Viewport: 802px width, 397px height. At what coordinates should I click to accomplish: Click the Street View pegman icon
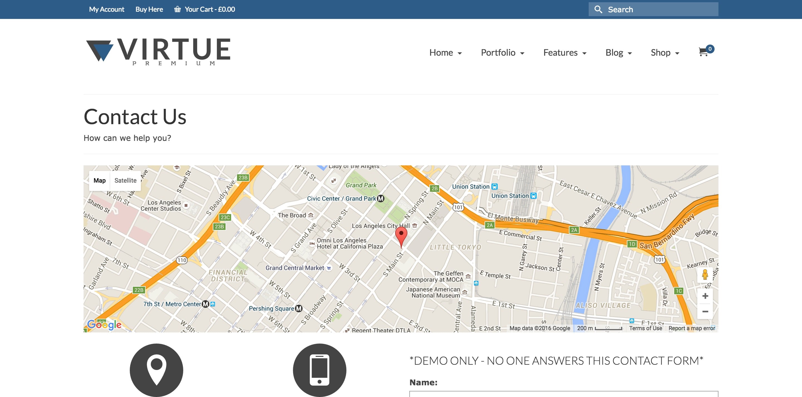tap(705, 275)
